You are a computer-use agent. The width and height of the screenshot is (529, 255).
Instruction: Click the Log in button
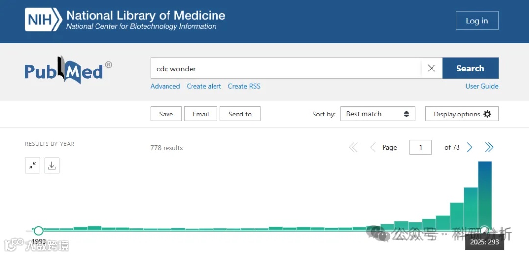(x=477, y=21)
